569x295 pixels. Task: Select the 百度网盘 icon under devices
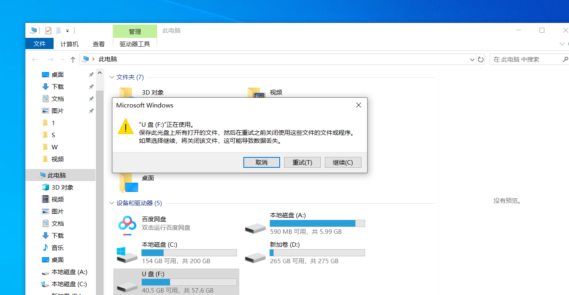(x=127, y=223)
